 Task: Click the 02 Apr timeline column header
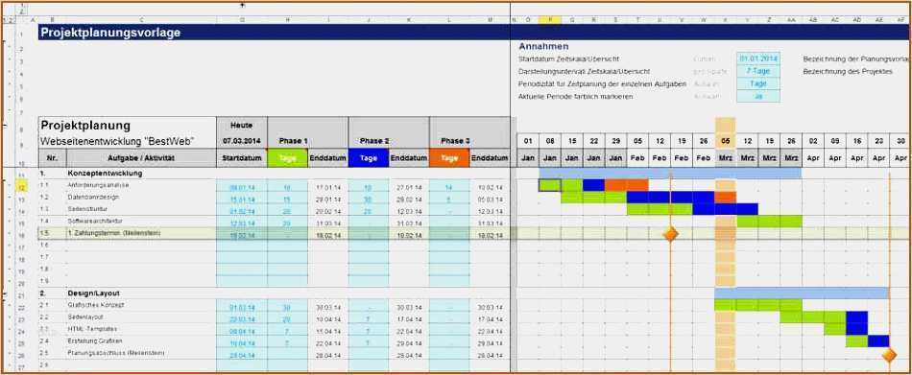click(x=813, y=150)
